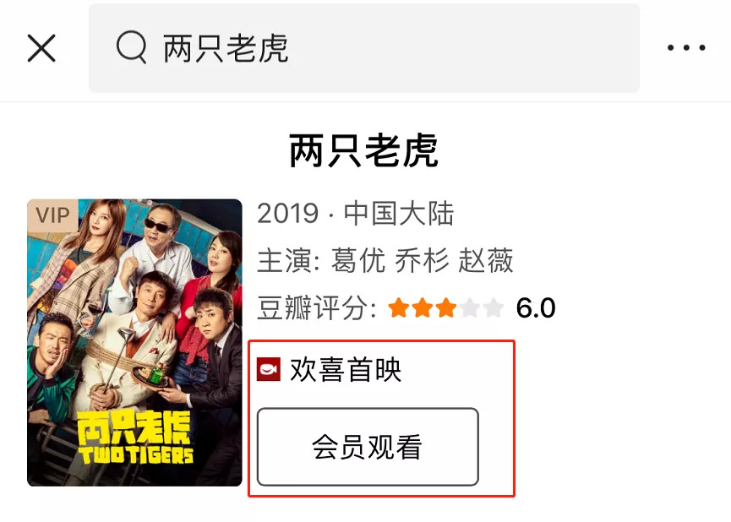Click the third orange rating star
The width and height of the screenshot is (731, 522).
(445, 308)
